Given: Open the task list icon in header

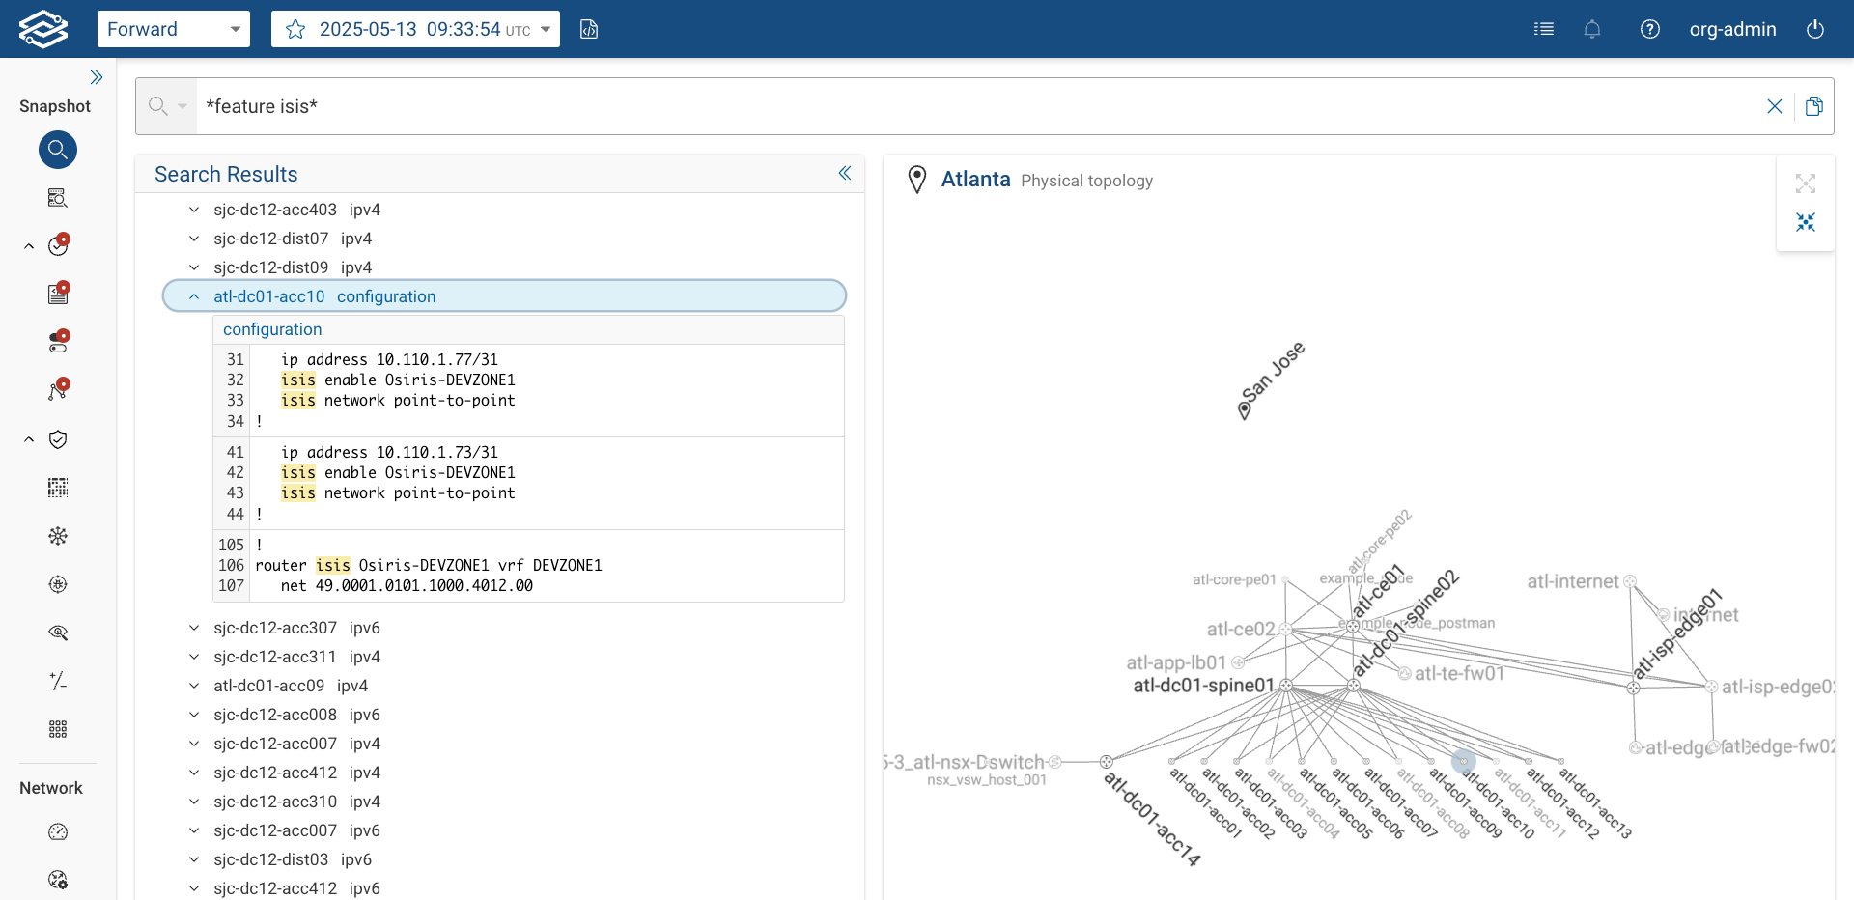Looking at the screenshot, I should [x=1544, y=29].
